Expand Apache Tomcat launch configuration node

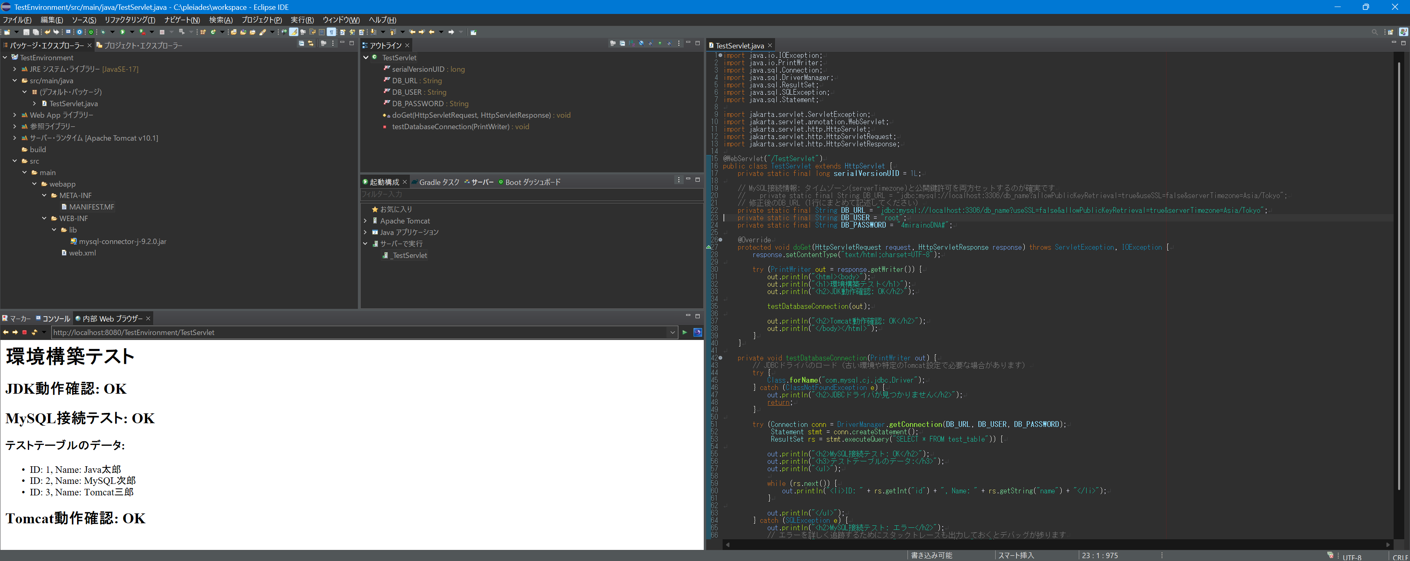coord(365,221)
